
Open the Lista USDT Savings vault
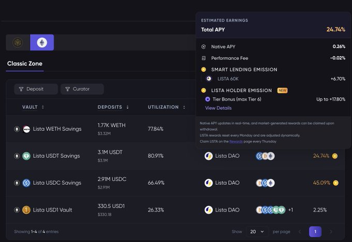(x=56, y=156)
